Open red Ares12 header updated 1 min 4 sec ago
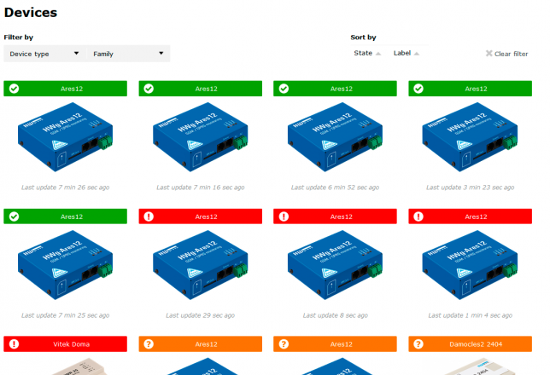Image resolution: width=550 pixels, height=375 pixels. point(470,216)
